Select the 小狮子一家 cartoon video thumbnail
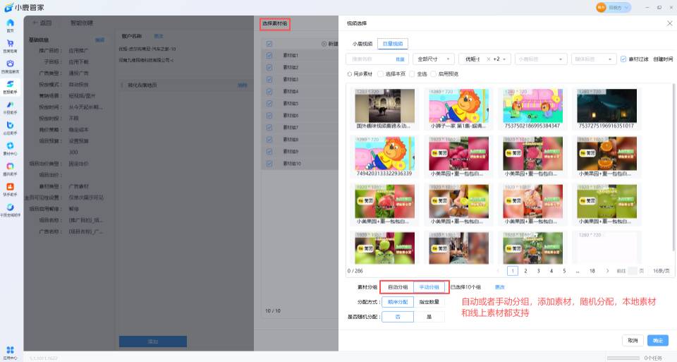The image size is (677, 362). point(457,107)
